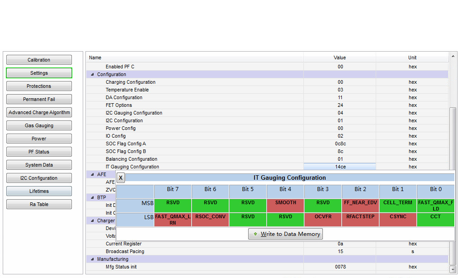Image resolution: width=458 pixels, height=278 pixels.
Task: Click the Value column header
Action: [340, 58]
